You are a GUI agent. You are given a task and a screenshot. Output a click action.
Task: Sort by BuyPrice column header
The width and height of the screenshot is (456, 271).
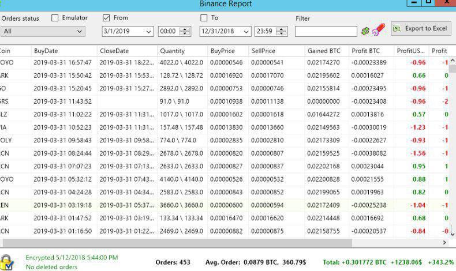tap(228, 51)
